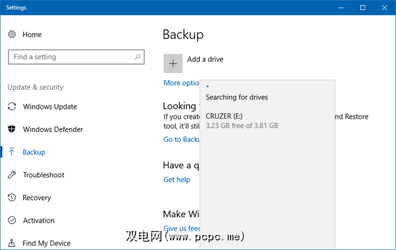The image size is (396, 250).
Task: Click the Get help link
Action: (177, 180)
